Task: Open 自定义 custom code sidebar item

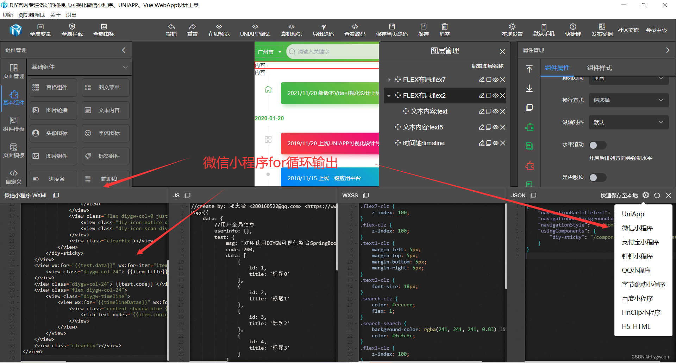Action: pyautogui.click(x=14, y=177)
